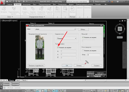
Task: Click the Ссылка panel icon in ribbon
Action: [x=57, y=8]
